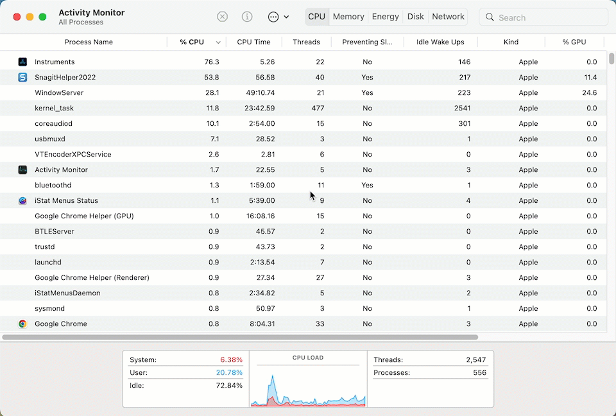Click the Activity Monitor window title
The height and width of the screenshot is (416, 616).
pos(92,13)
